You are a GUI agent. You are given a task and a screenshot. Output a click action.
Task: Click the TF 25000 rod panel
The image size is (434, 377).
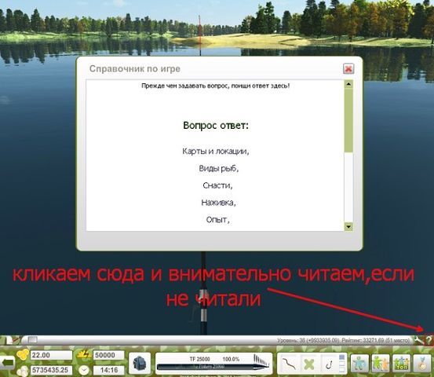coord(213,363)
